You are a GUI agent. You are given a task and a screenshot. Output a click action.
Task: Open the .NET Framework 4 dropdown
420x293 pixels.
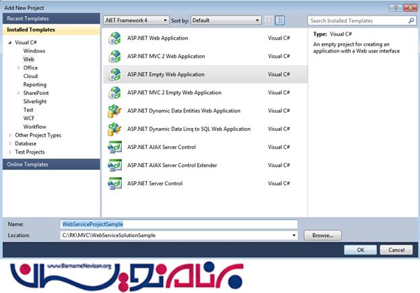pos(136,20)
